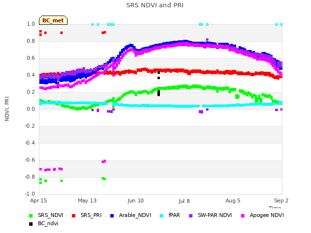Click the magenta Apogee NDVI legend swatch
Viewport: 311px width, 233px height.
coord(242,216)
